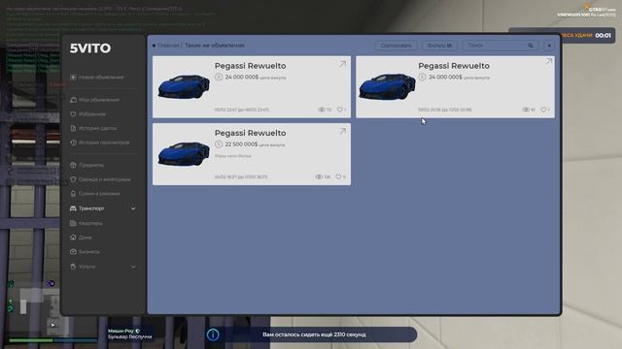Click the heart icon next to Избранное
The image size is (622, 349).
[73, 114]
